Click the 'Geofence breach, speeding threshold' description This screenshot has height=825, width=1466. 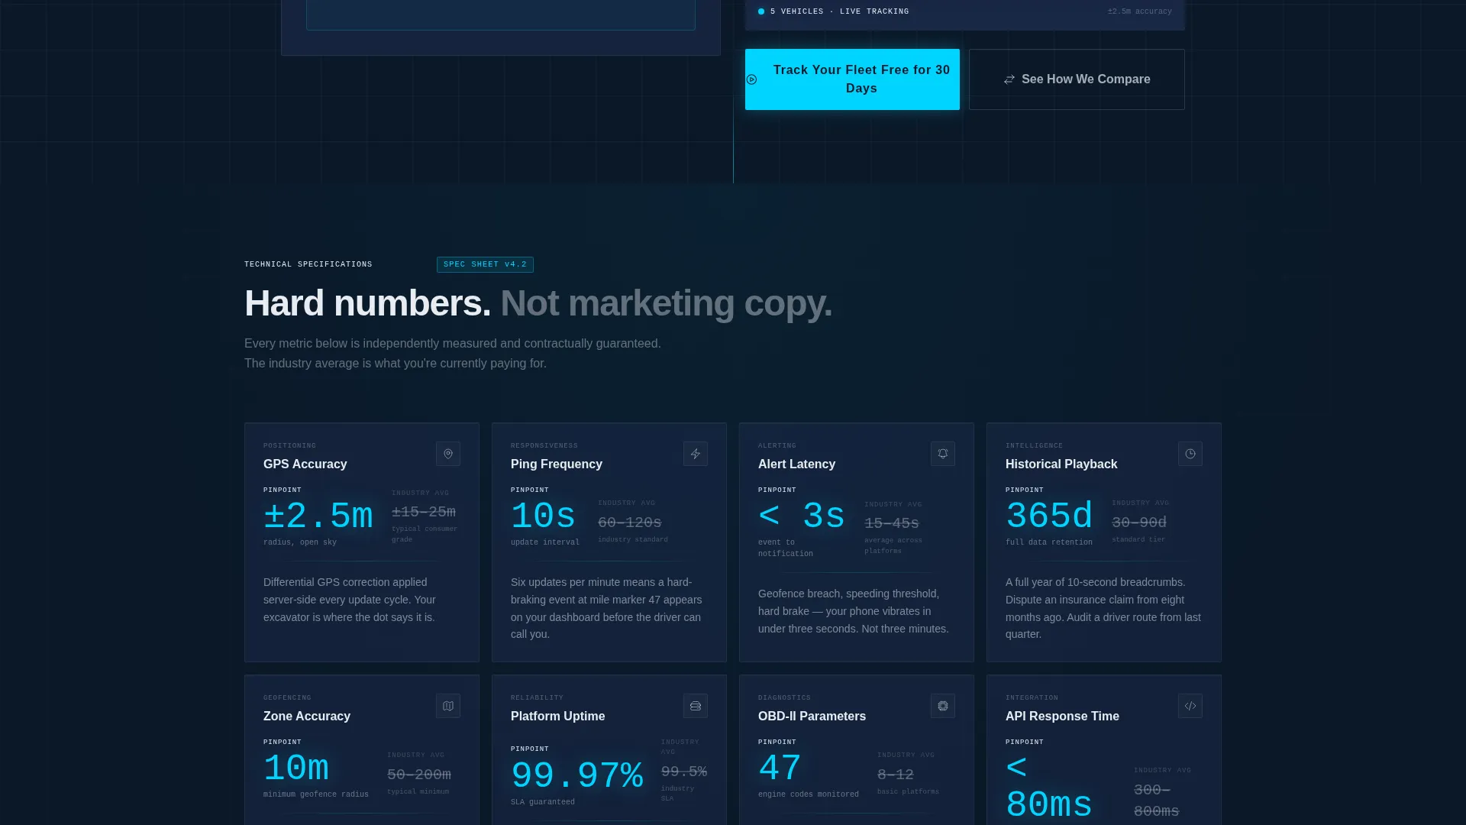[854, 611]
